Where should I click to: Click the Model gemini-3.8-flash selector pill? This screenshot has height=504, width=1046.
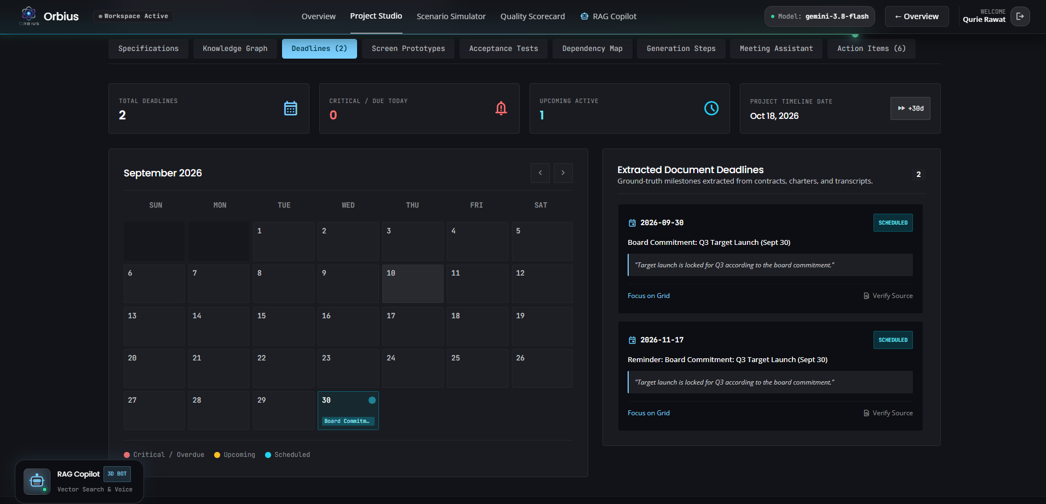[819, 16]
